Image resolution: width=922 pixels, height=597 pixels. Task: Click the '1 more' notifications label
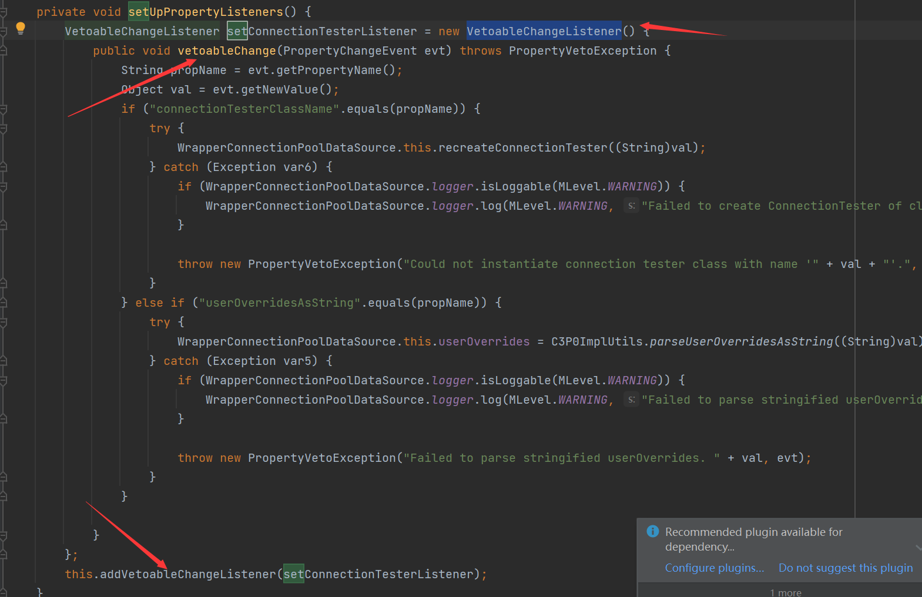point(786,592)
